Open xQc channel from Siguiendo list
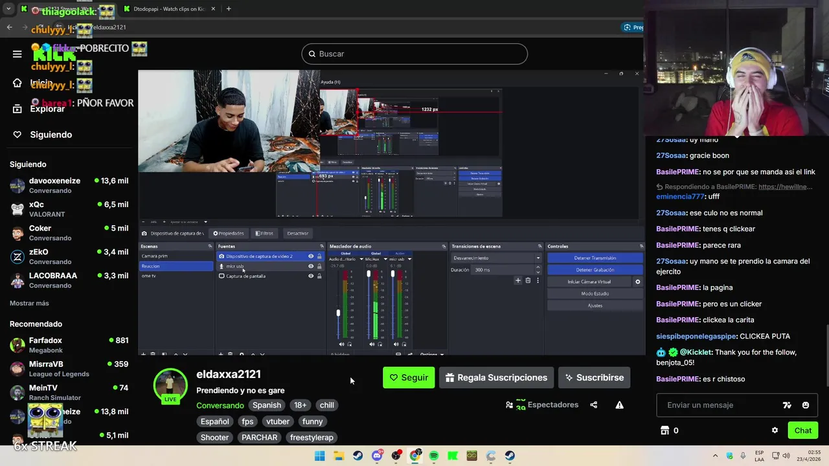829x466 pixels. (x=69, y=209)
